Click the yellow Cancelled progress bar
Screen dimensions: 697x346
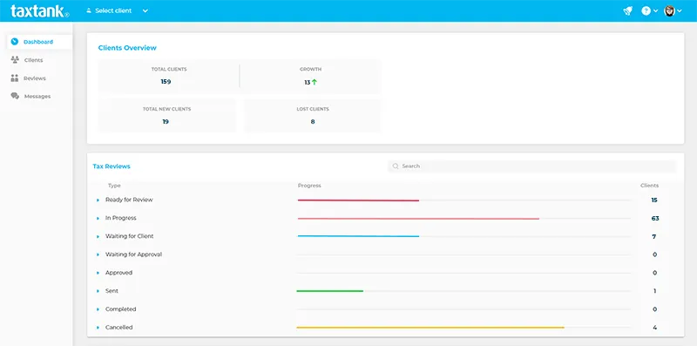click(x=430, y=328)
